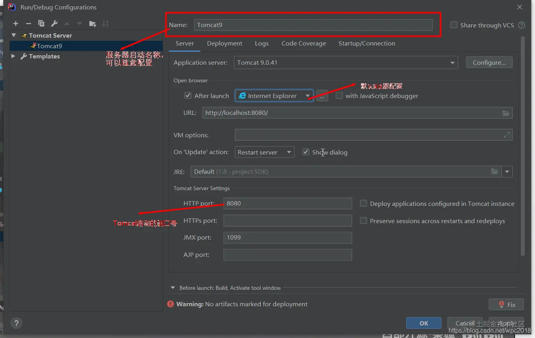The image size is (535, 338).
Task: Expand the VM options field editor
Action: [x=507, y=135]
